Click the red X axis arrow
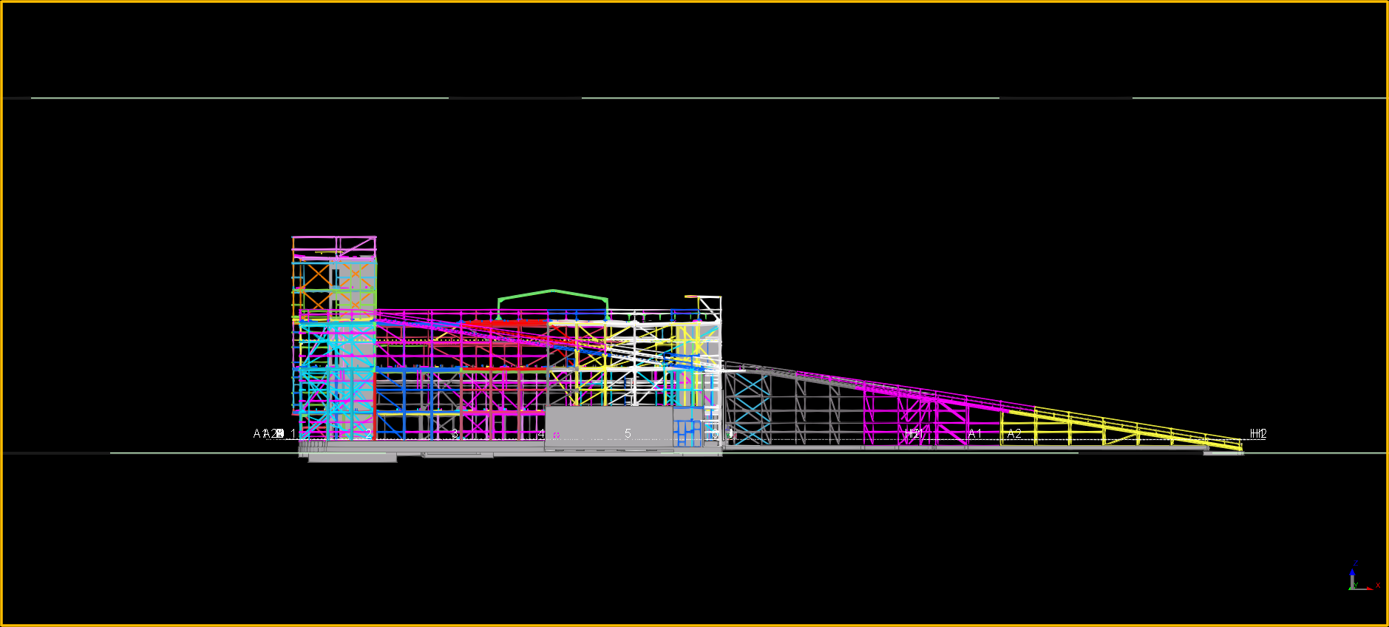1389x627 pixels. (x=1369, y=588)
